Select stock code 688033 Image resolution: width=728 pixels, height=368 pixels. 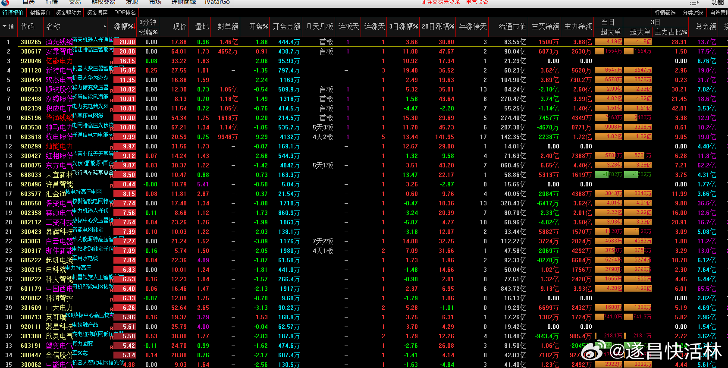click(x=31, y=175)
